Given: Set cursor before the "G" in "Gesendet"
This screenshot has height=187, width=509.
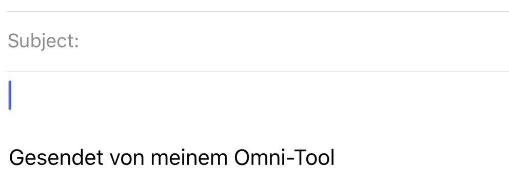Looking at the screenshot, I should point(9,157).
